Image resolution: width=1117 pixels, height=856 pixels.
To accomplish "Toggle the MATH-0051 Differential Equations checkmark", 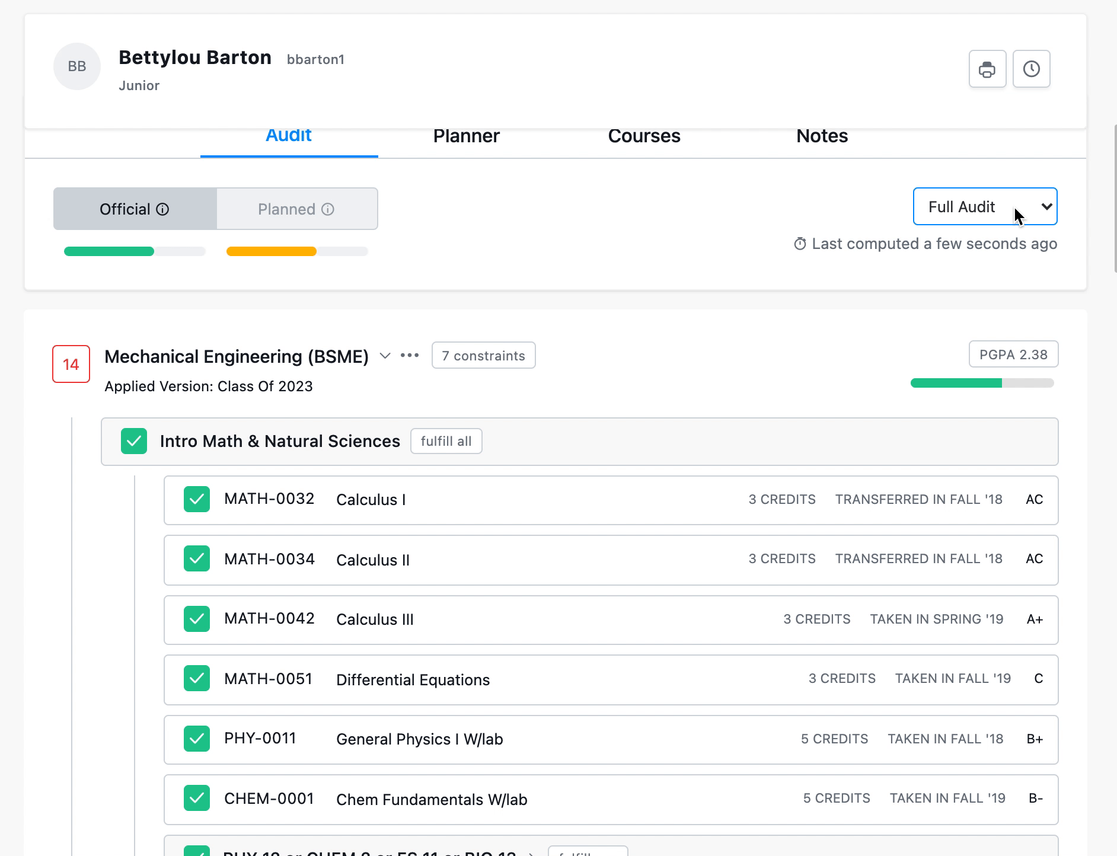I will pos(197,678).
